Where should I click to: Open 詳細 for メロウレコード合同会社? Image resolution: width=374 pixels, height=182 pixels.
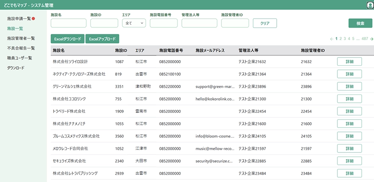pos(349,148)
